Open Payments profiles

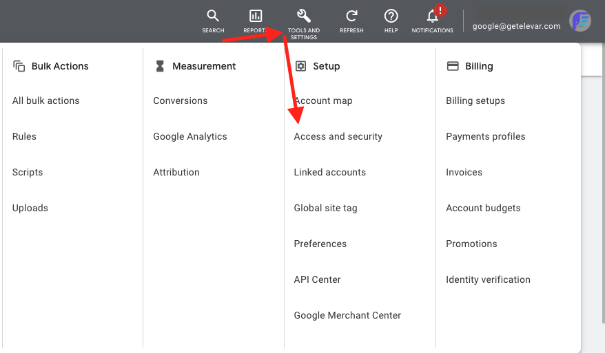[x=485, y=136]
